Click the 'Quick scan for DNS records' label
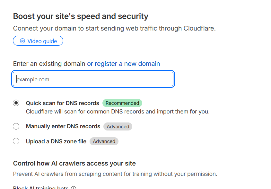271x189 pixels. [x=62, y=103]
